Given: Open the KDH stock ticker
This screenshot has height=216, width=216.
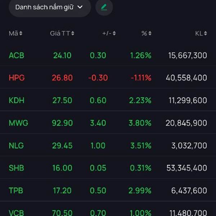Looking at the screenshot, I should [17, 100].
